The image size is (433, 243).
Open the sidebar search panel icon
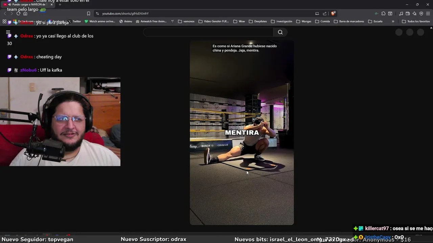tap(390, 13)
